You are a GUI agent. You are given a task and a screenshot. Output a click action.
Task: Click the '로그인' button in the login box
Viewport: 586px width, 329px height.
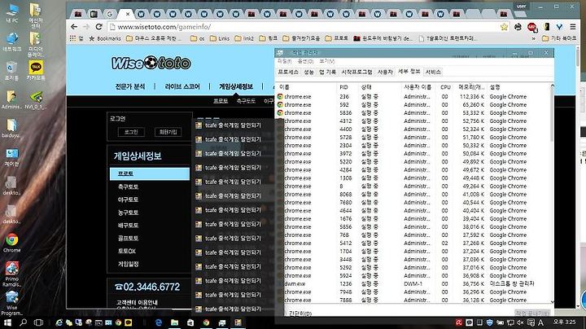coord(131,132)
